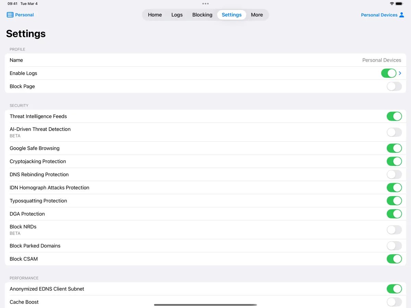Enable the Cache Boost toggle
The image size is (411, 308).
pyautogui.click(x=394, y=302)
